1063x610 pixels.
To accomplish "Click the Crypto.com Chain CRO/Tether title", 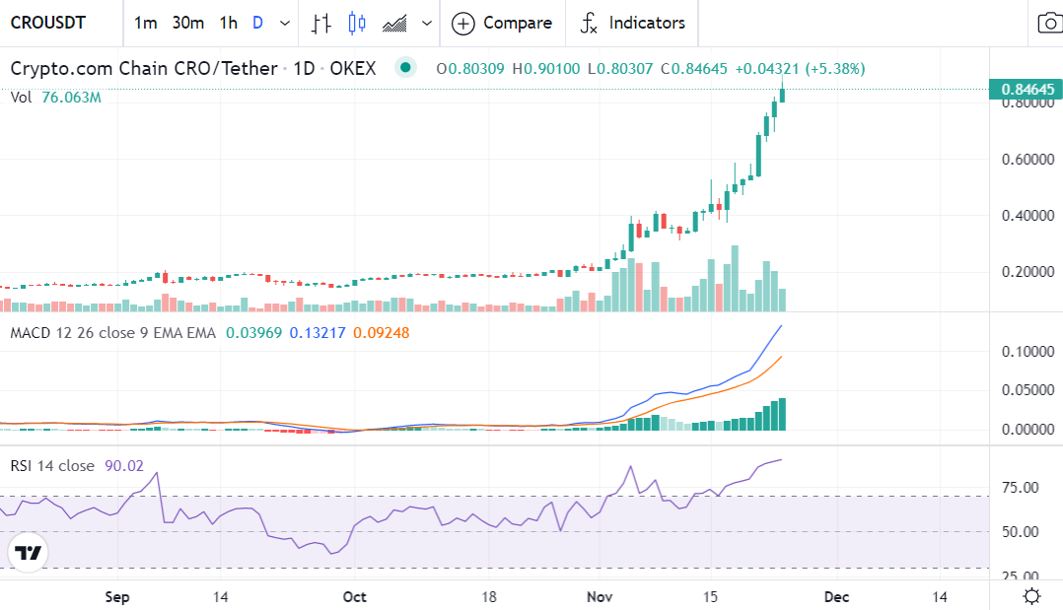I will [x=144, y=68].
